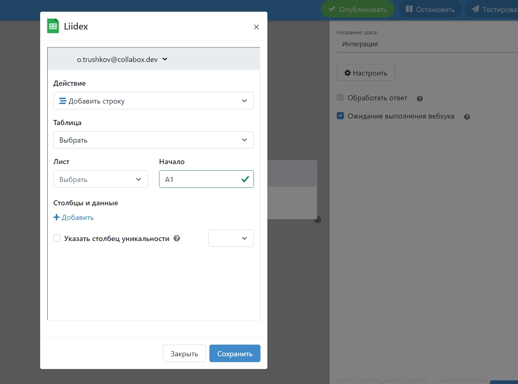Click the green Google Sheets icon
518x384 pixels.
(x=53, y=26)
